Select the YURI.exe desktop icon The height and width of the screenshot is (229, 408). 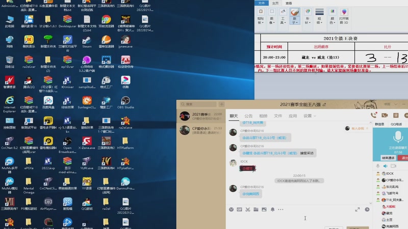click(x=87, y=163)
